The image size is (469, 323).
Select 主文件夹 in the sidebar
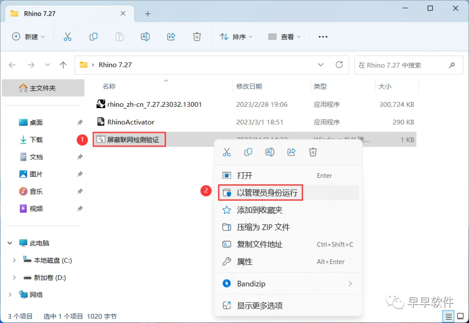coord(43,88)
